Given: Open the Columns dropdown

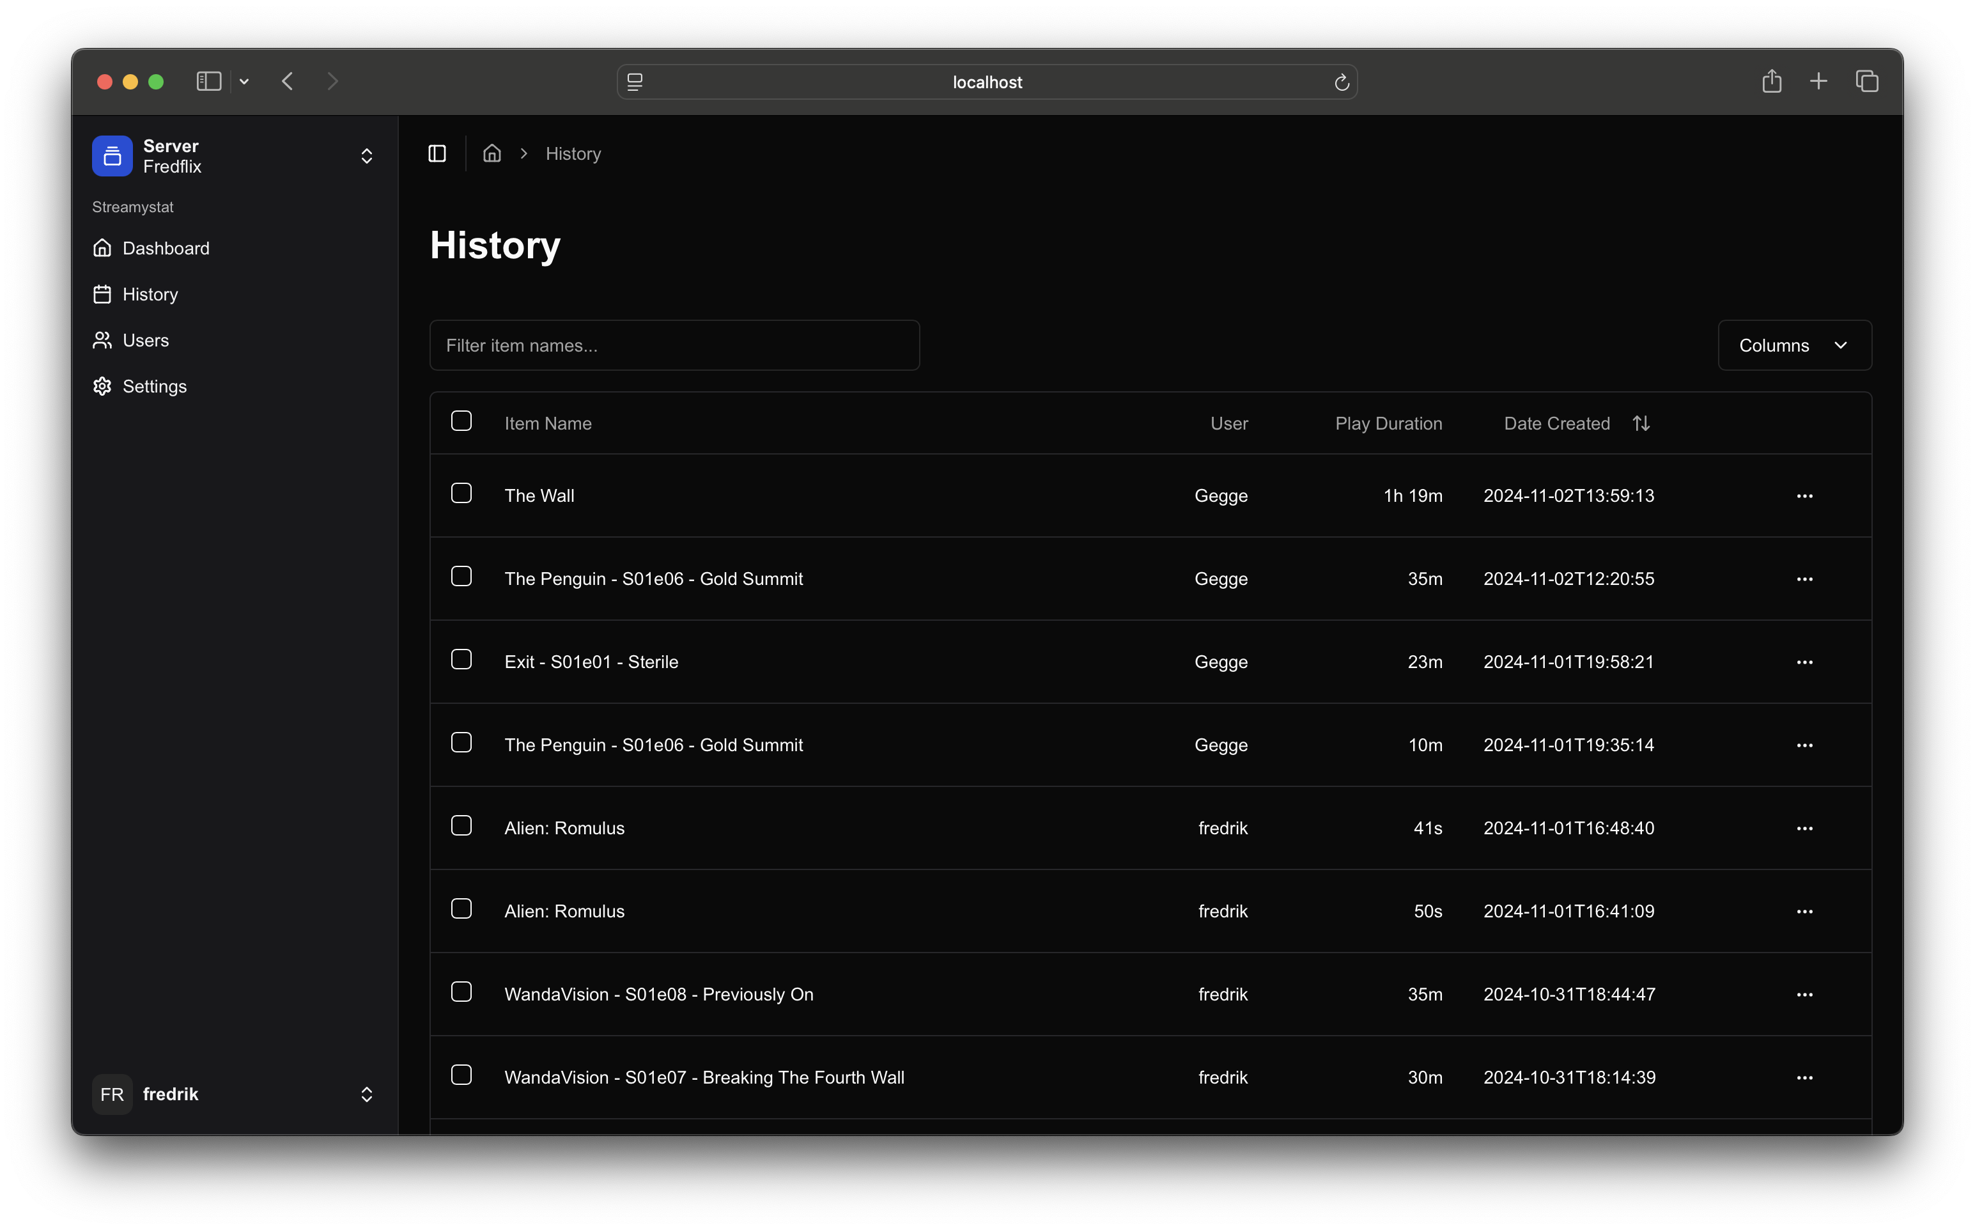Looking at the screenshot, I should [x=1795, y=346].
